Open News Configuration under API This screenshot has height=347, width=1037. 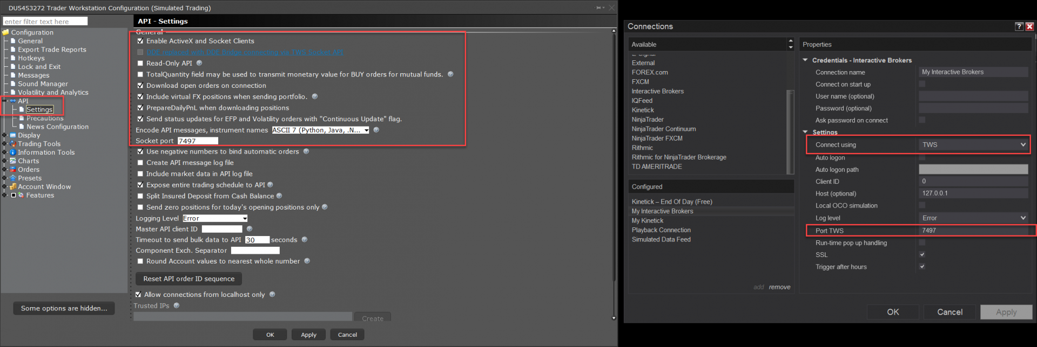58,127
